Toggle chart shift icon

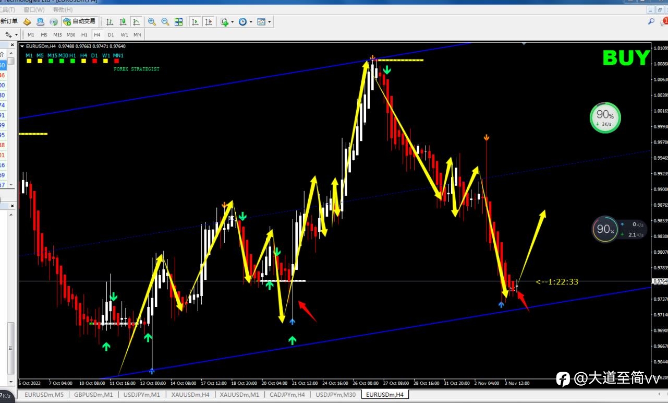(x=209, y=22)
